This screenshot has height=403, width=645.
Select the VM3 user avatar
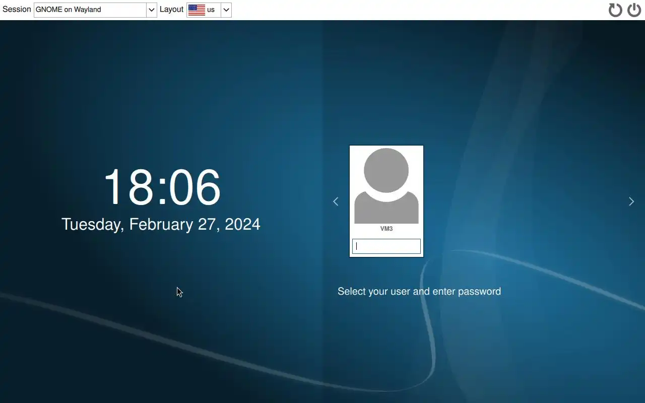point(386,185)
